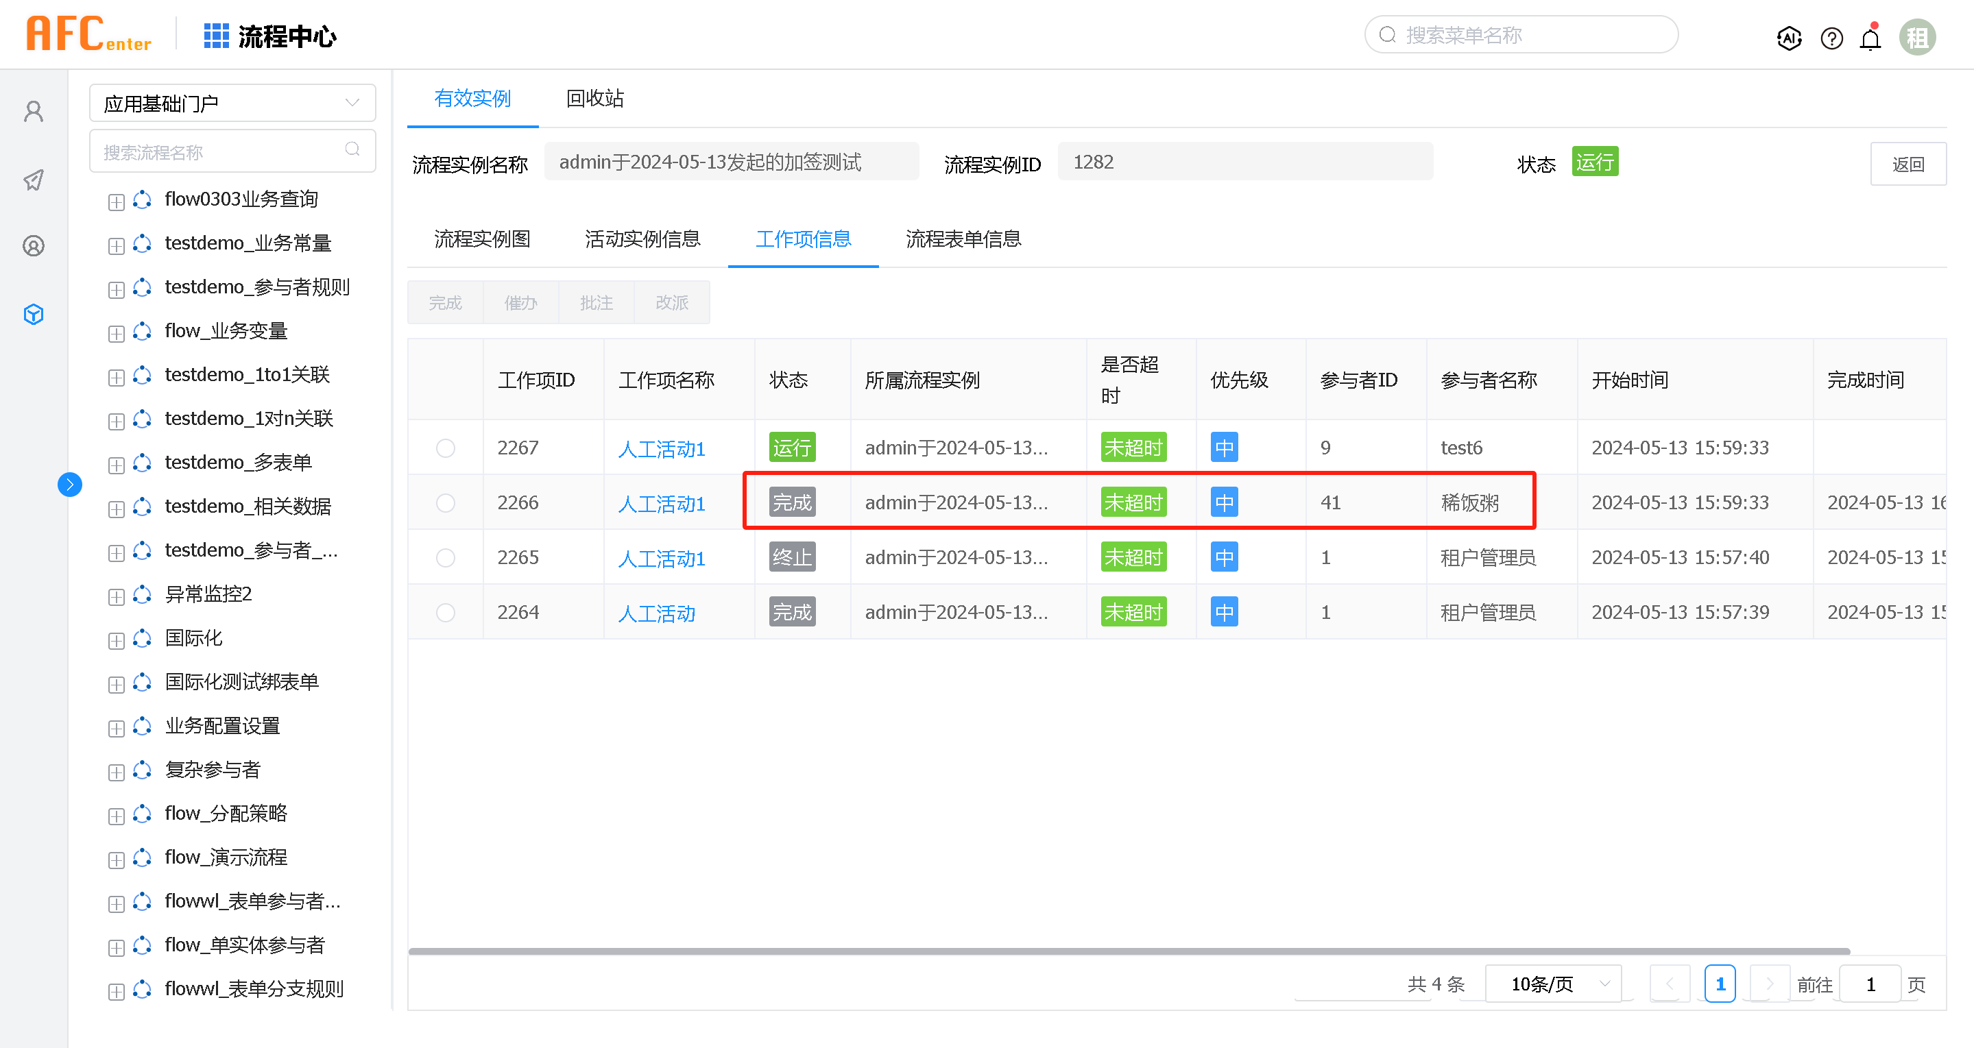Select radio button for work item 2265
This screenshot has height=1048, width=1974.
(x=445, y=558)
